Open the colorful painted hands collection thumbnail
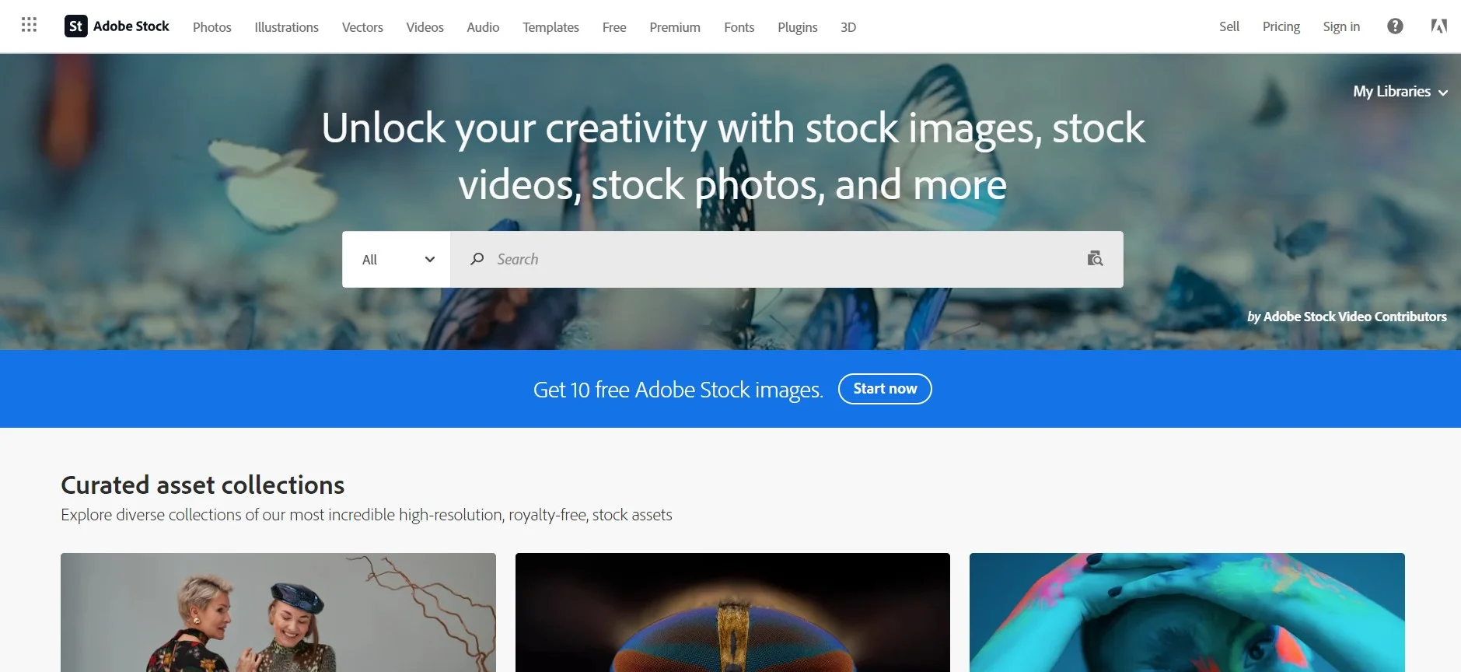Image resolution: width=1461 pixels, height=672 pixels. pyautogui.click(x=1187, y=612)
